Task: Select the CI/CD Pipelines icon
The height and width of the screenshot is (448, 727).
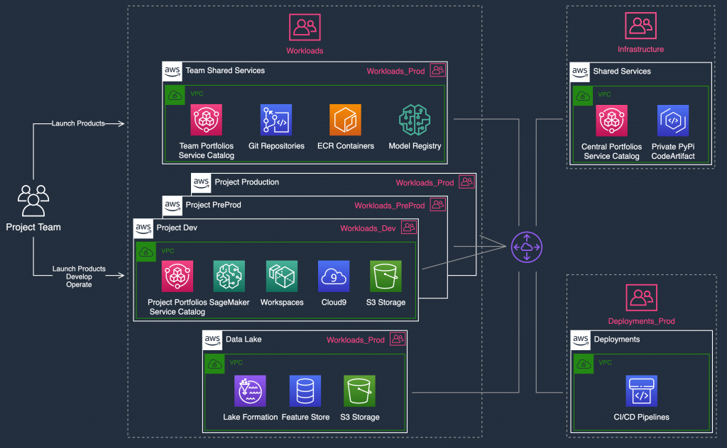Action: (640, 390)
